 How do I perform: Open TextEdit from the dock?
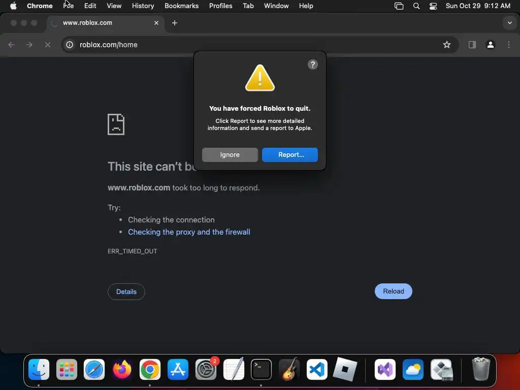[234, 369]
